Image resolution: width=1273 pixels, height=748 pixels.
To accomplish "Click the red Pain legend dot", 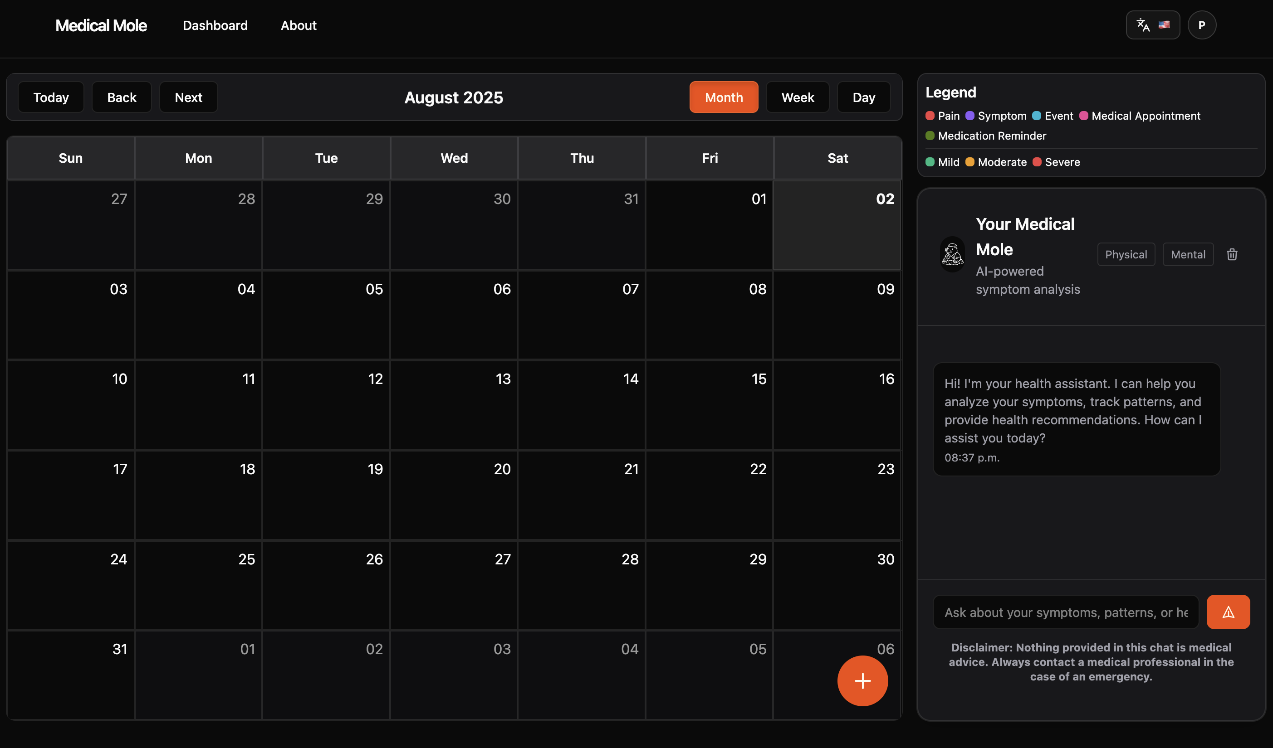I will click(x=930, y=116).
